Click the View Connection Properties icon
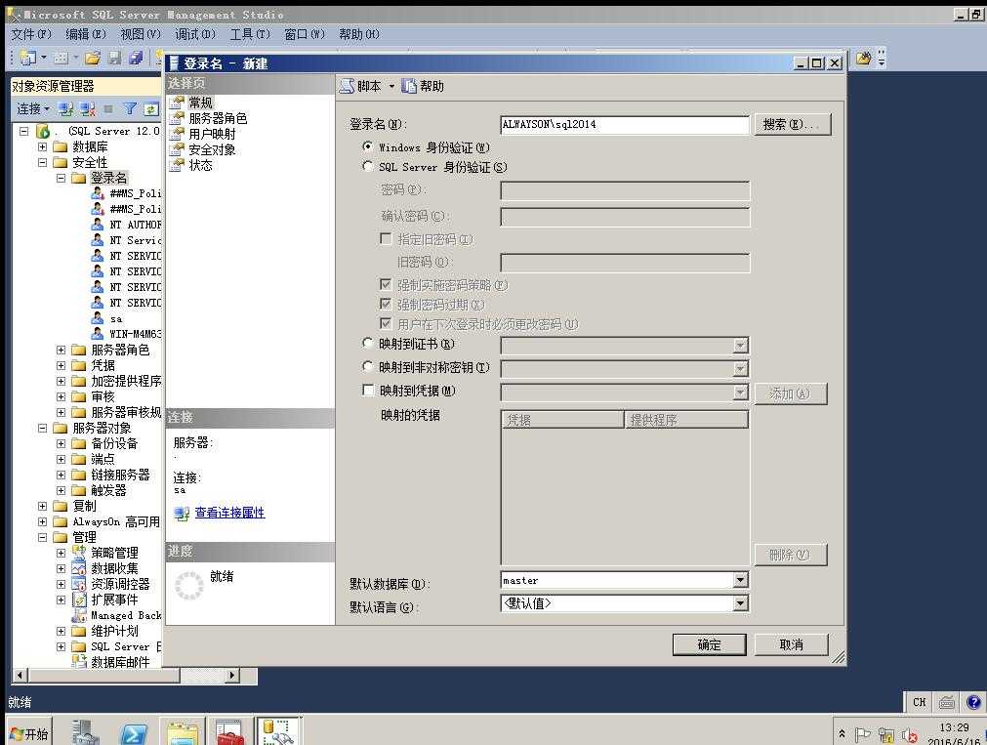The image size is (987, 745). (x=182, y=514)
